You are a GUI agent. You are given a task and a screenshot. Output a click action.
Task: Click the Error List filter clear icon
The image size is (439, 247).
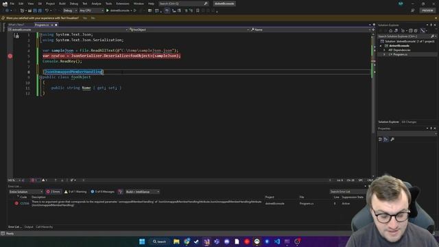pos(121,192)
